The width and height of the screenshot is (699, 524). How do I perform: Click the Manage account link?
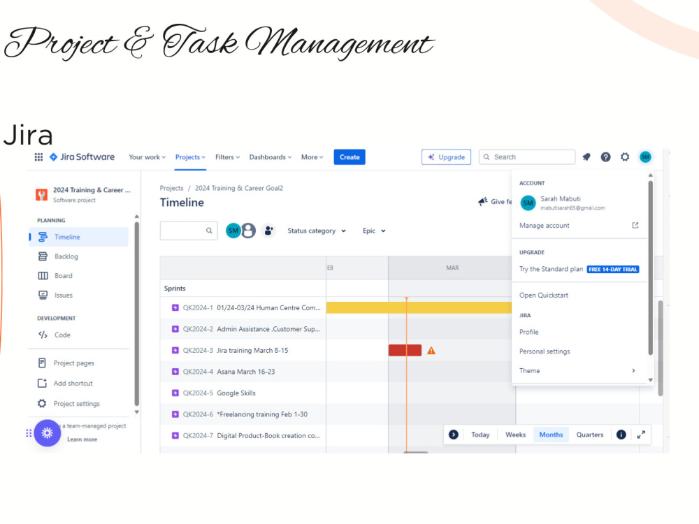(545, 226)
